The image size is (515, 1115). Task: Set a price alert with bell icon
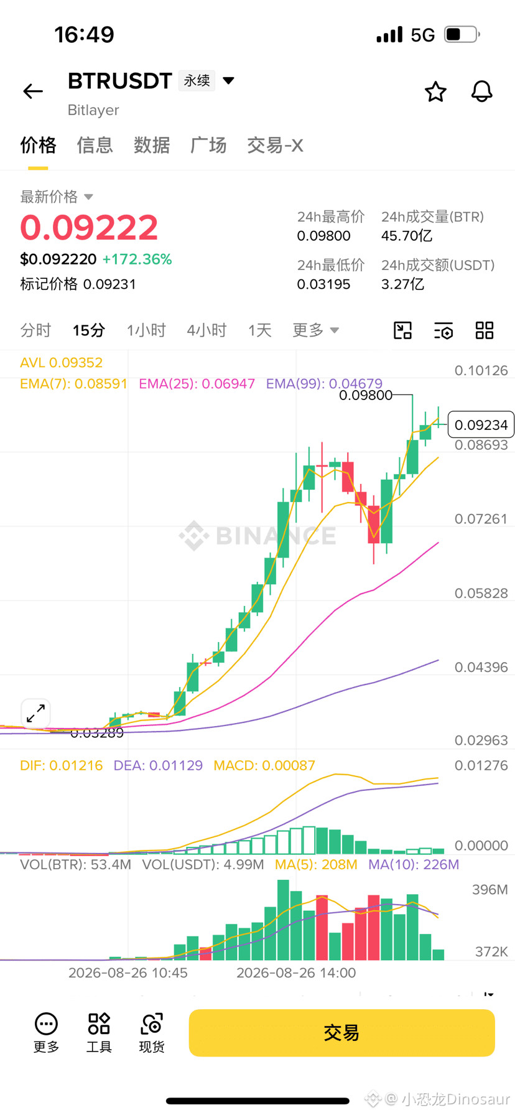(481, 91)
